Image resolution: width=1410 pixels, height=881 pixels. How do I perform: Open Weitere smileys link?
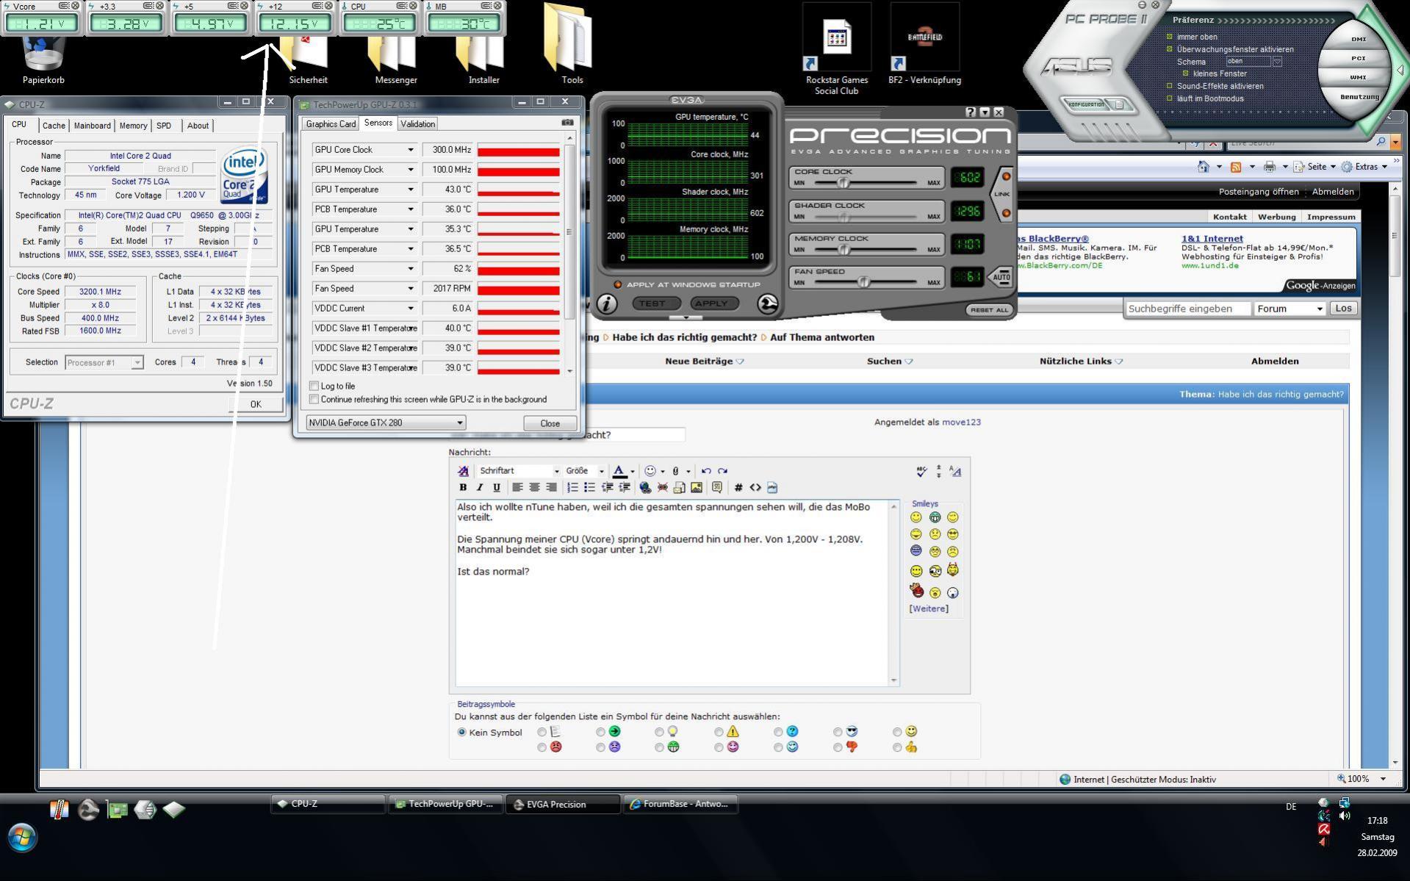click(928, 608)
